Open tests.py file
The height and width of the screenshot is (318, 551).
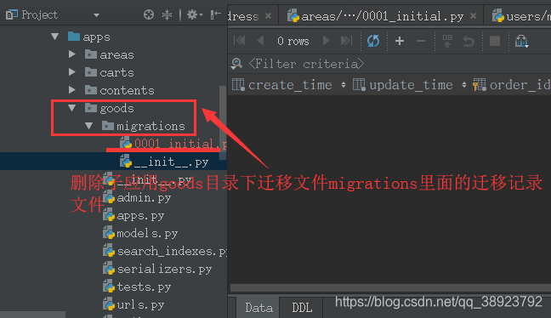click(x=137, y=287)
